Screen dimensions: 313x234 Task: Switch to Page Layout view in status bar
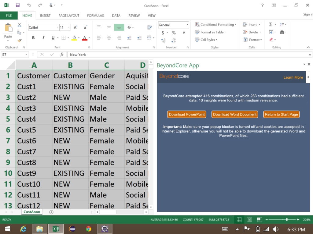click(249, 220)
